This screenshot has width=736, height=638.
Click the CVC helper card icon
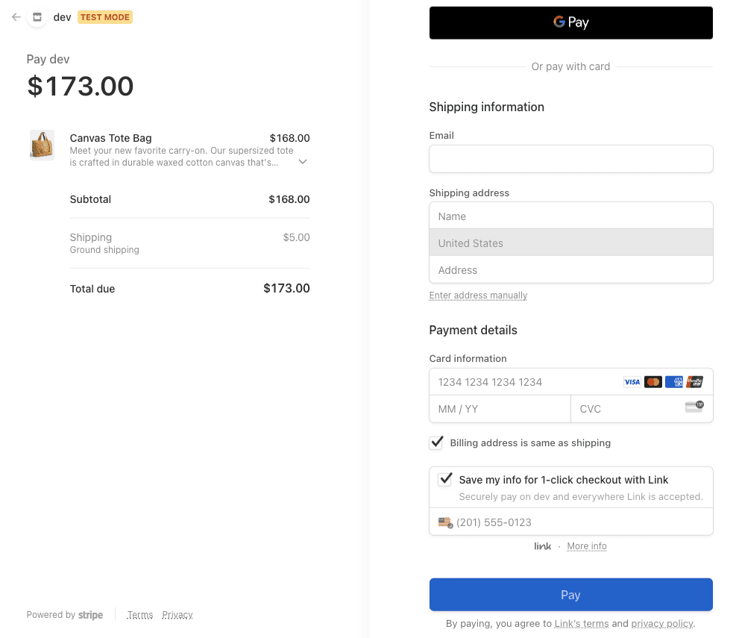click(x=694, y=407)
